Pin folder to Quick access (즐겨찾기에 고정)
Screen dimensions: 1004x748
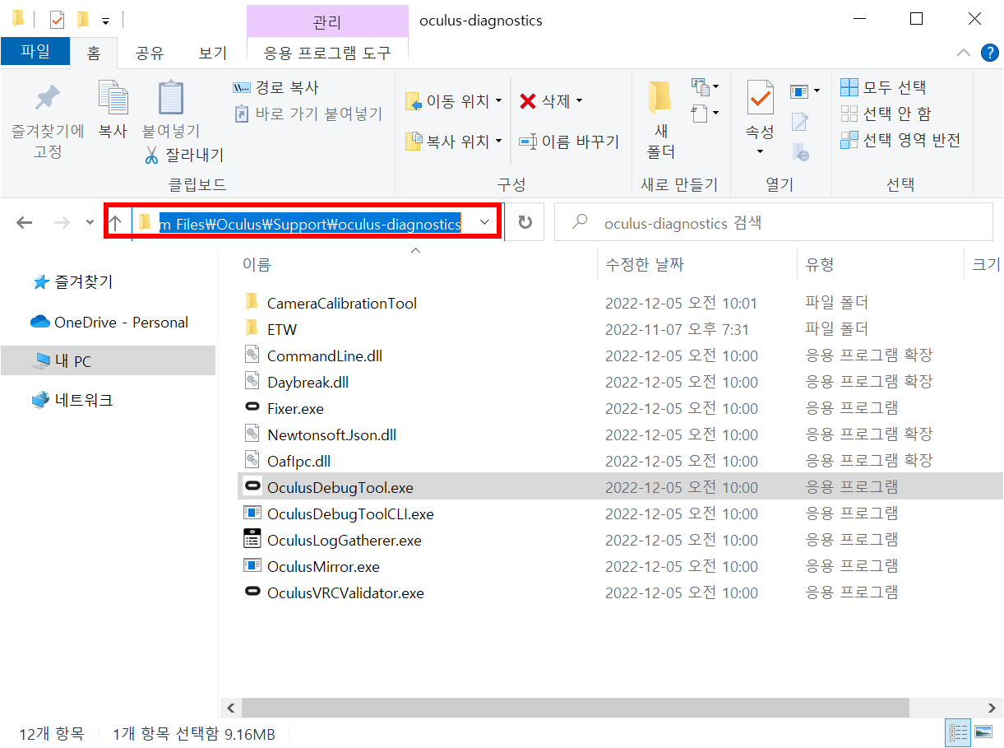click(x=47, y=120)
